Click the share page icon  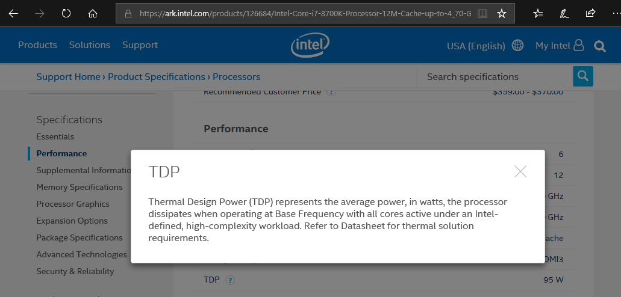point(590,13)
